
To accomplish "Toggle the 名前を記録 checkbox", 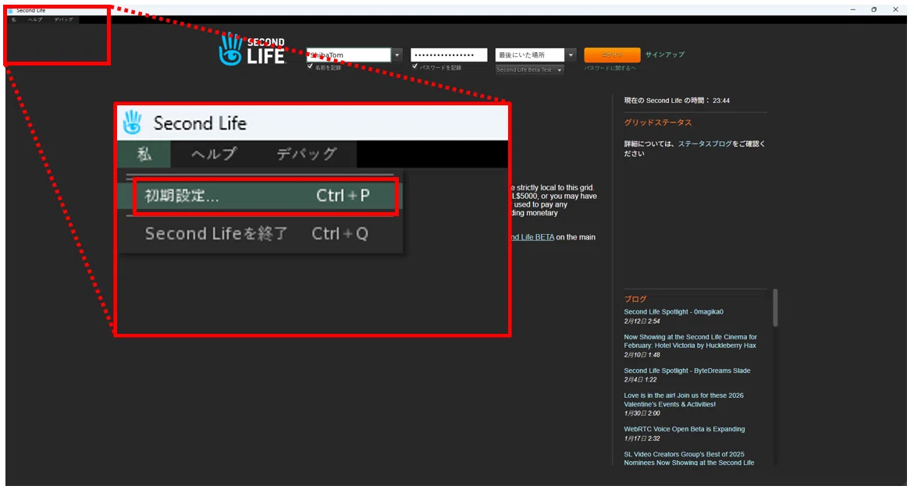I will [x=310, y=67].
